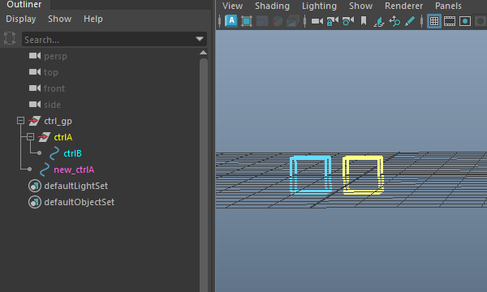Select the Grease Pencil icon
This screenshot has height=292, width=487.
pos(410,21)
